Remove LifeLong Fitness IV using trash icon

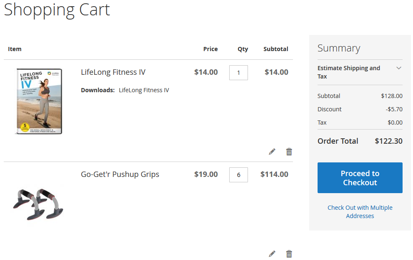[289, 152]
